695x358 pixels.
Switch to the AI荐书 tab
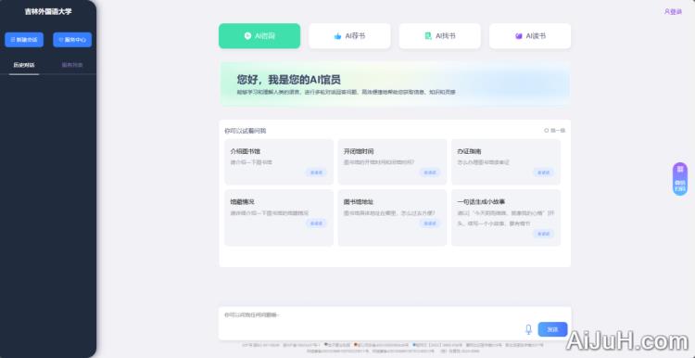pyautogui.click(x=349, y=36)
